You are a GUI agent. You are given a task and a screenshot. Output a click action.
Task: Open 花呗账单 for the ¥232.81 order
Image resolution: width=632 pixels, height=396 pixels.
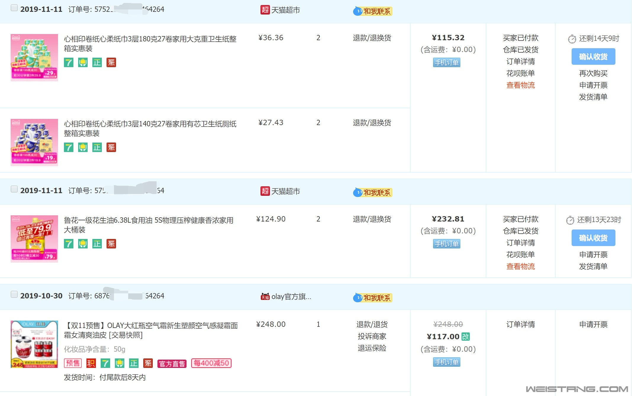point(521,255)
